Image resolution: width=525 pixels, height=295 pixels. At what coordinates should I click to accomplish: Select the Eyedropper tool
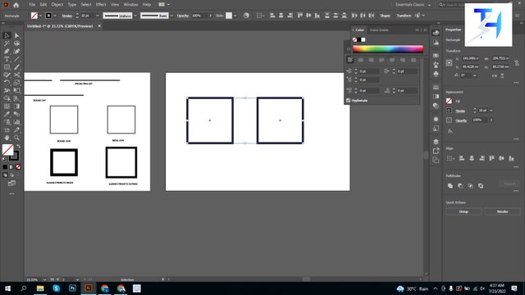(x=7, y=114)
